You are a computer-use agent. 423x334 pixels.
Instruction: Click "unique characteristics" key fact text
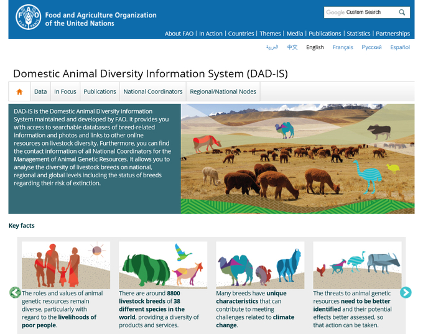click(251, 297)
